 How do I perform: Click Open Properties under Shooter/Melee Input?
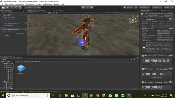(157, 77)
